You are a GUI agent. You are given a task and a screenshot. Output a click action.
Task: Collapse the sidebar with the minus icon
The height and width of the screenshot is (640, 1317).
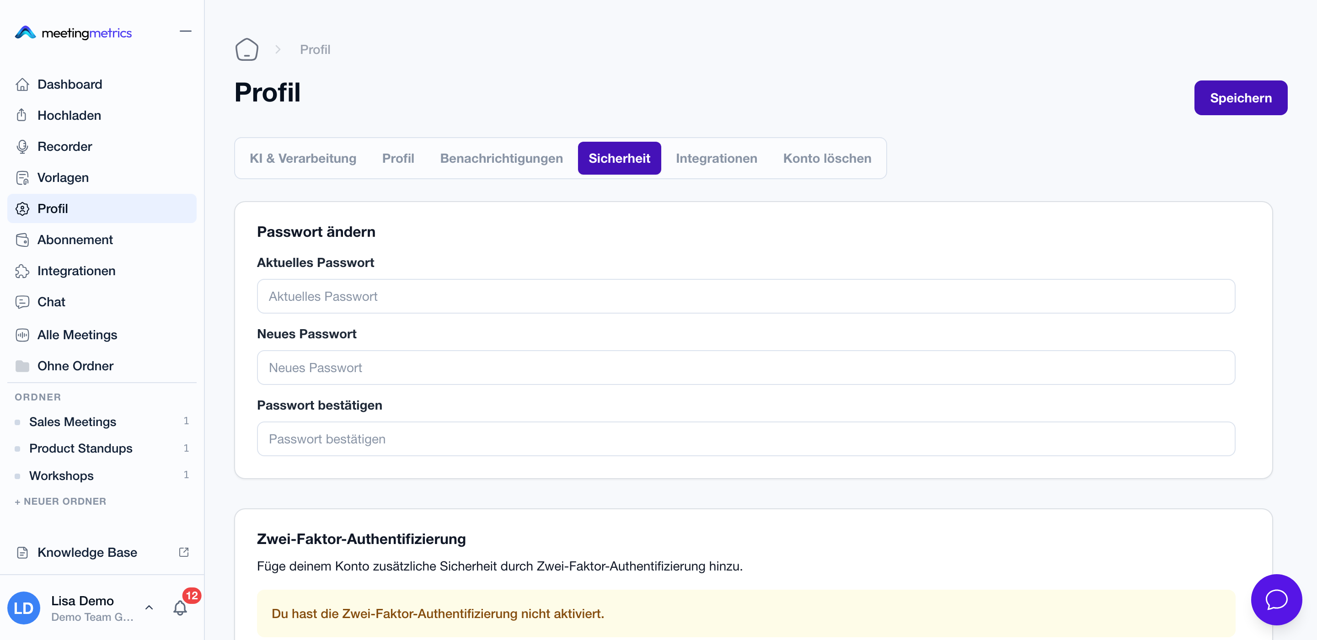(186, 32)
